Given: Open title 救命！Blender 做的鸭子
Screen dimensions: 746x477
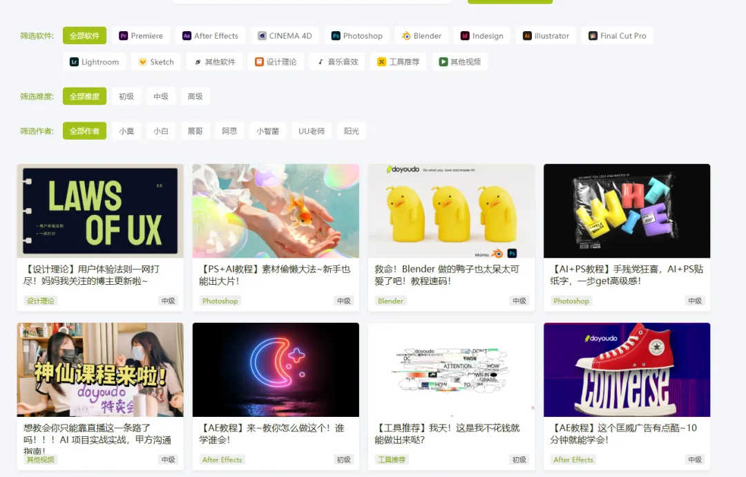Looking at the screenshot, I should click(x=447, y=275).
